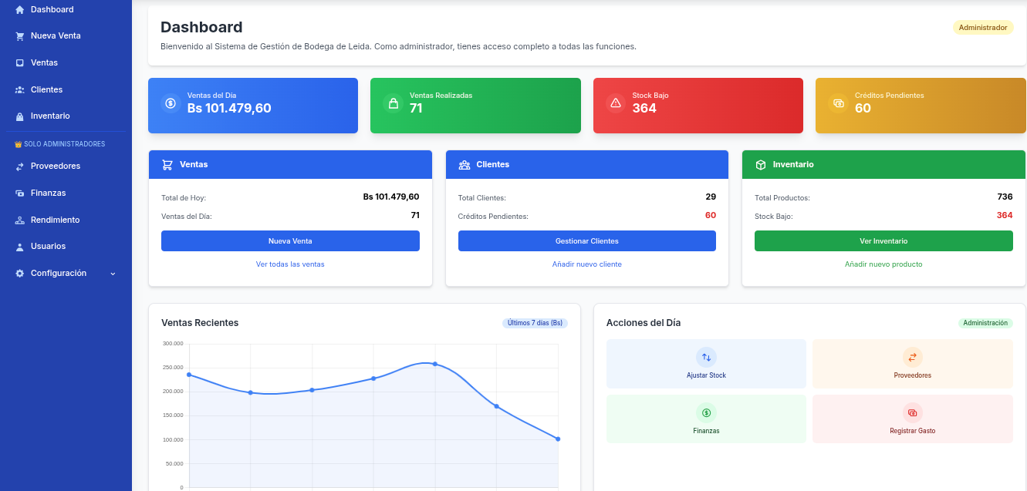Open the Ver todas las ventas link

[290, 264]
